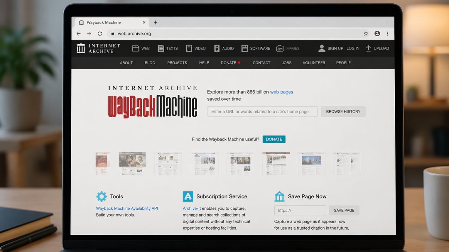The width and height of the screenshot is (449, 252).
Task: Open the browser three-dot menu
Action: coord(387,34)
